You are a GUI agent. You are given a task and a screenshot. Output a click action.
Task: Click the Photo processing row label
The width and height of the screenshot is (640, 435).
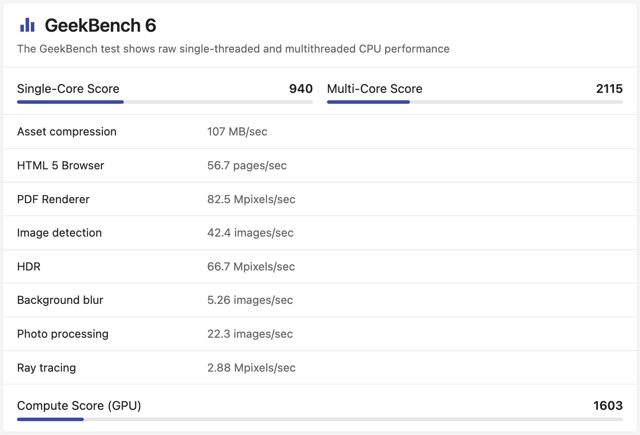63,334
